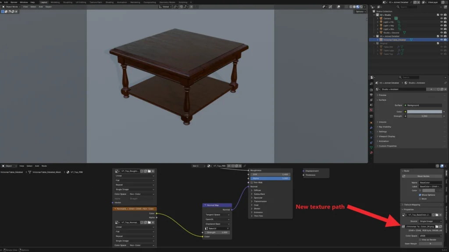Open the Source Single Image dropdown
The height and width of the screenshot is (252, 449).
point(431,221)
